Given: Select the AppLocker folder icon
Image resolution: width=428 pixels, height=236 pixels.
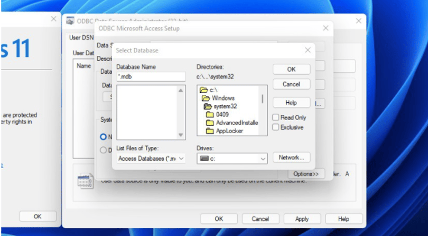Looking at the screenshot, I should [210, 131].
